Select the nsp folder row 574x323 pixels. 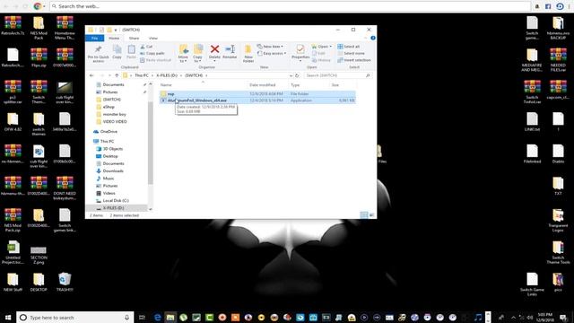click(x=257, y=93)
